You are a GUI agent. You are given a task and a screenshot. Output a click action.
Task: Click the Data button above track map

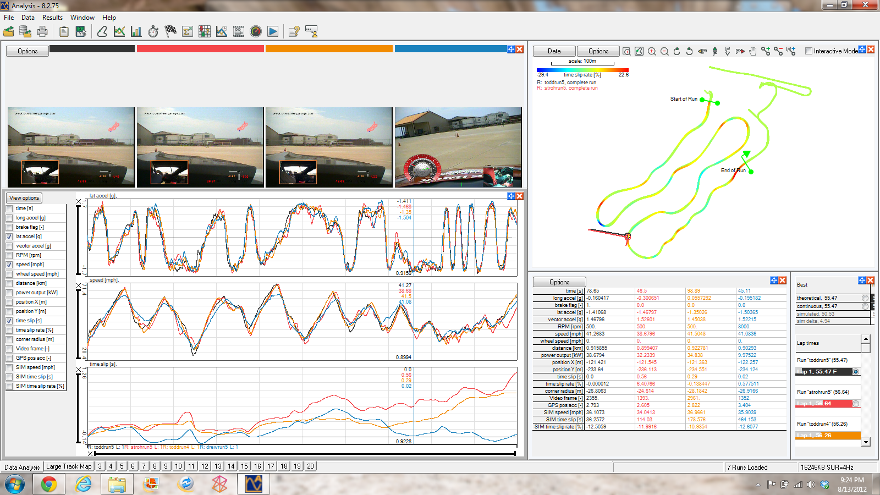coord(554,51)
